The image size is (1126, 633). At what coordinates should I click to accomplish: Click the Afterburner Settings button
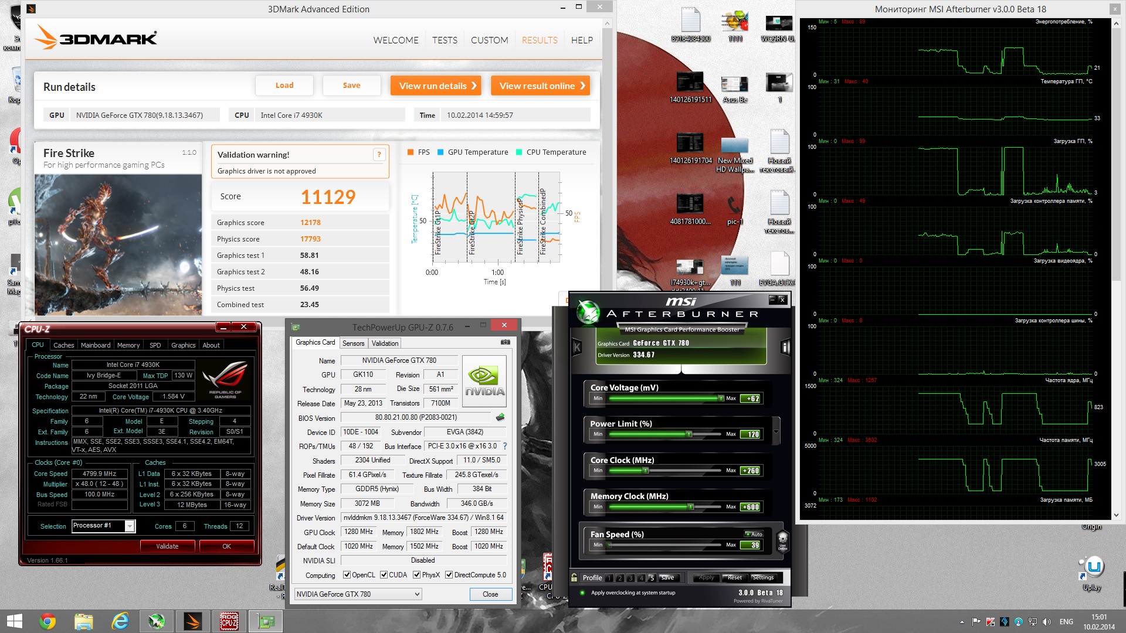[x=763, y=578]
